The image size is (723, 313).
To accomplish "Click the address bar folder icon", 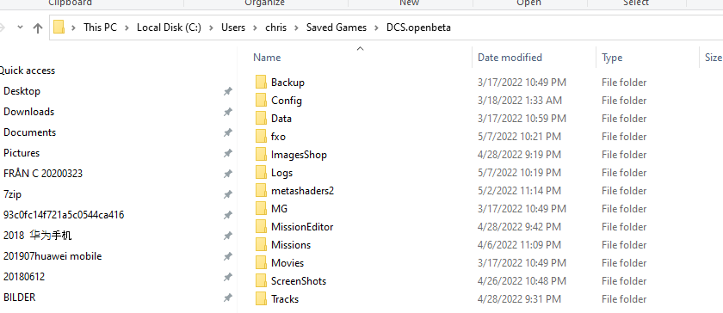I will coord(59,28).
